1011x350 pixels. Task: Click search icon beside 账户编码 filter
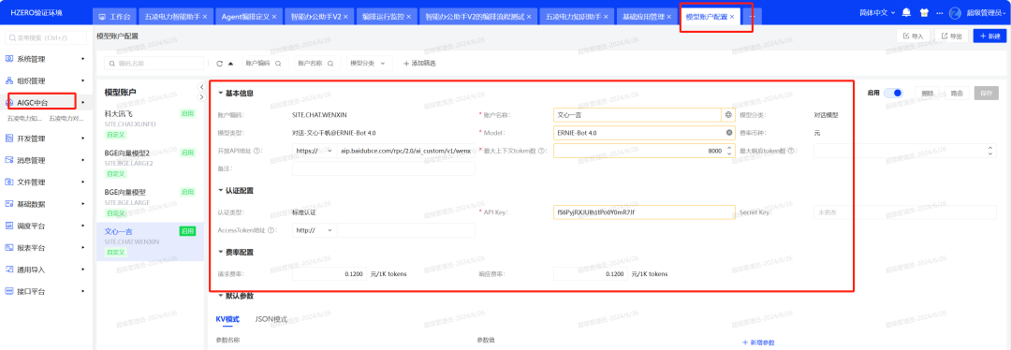278,64
